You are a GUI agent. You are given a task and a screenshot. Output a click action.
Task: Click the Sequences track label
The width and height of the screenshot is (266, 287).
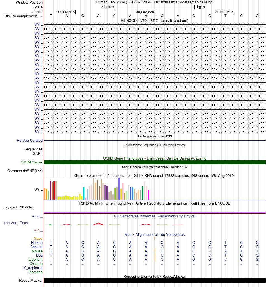tap(33, 149)
